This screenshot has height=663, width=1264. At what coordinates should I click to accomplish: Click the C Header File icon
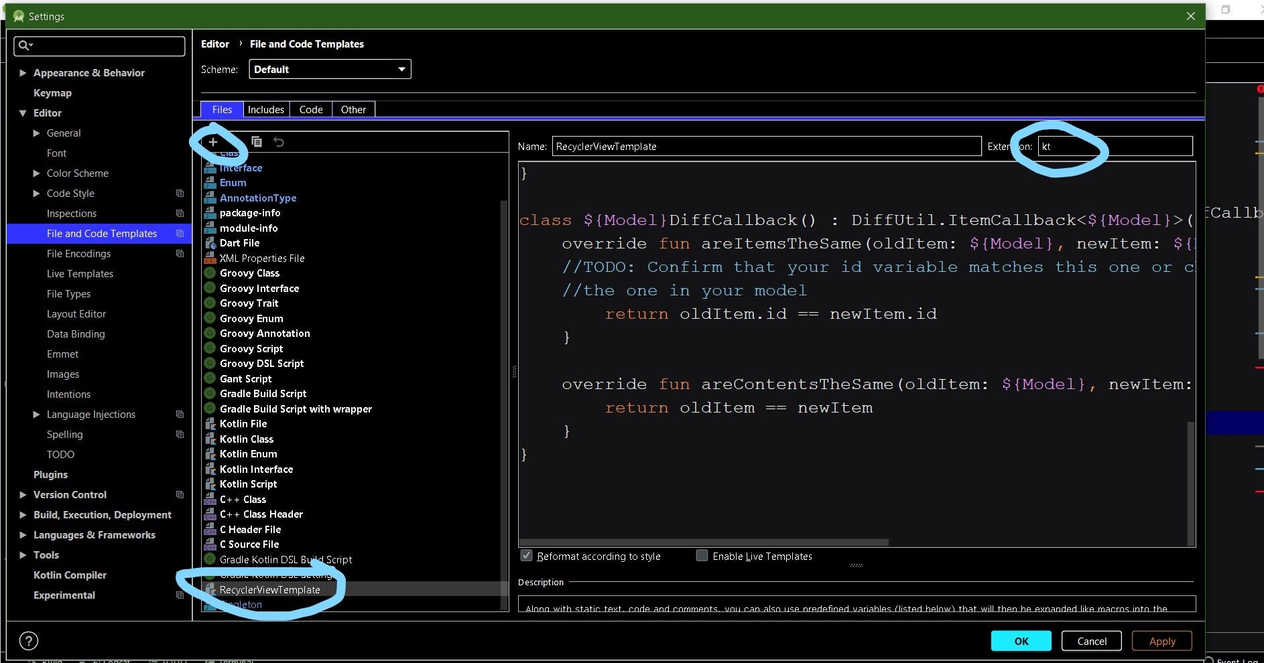(210, 530)
